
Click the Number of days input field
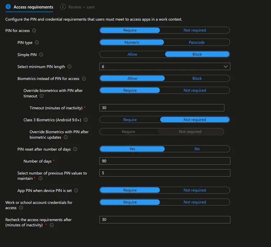165,161
